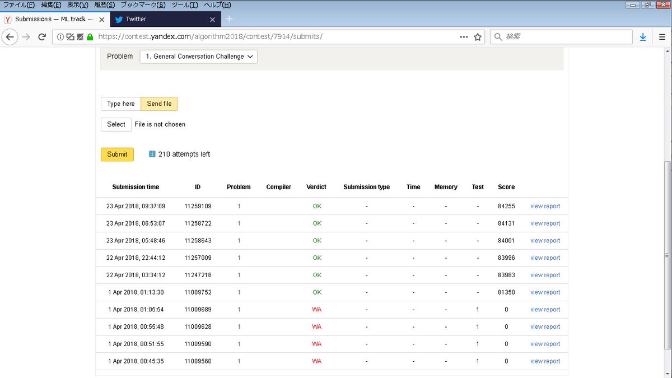The height and width of the screenshot is (378, 672).
Task: Open ヘルプ(H) menu
Action: (217, 5)
